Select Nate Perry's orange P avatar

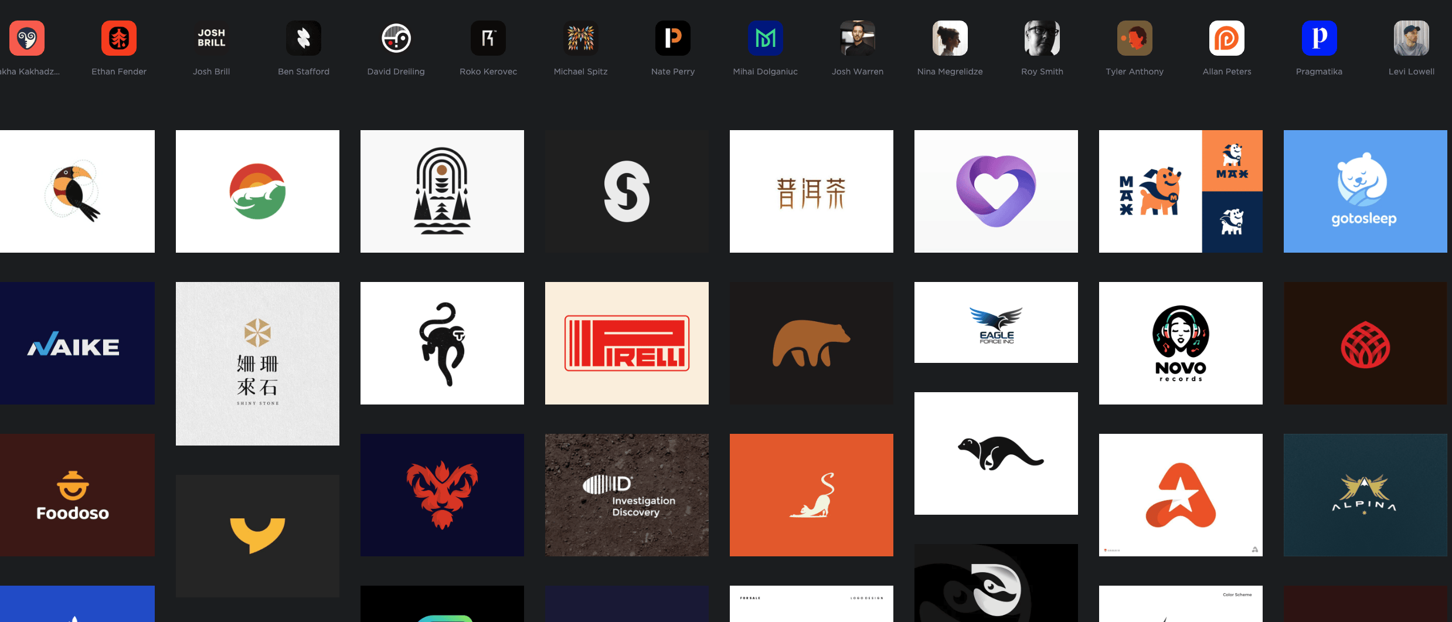pos(673,38)
